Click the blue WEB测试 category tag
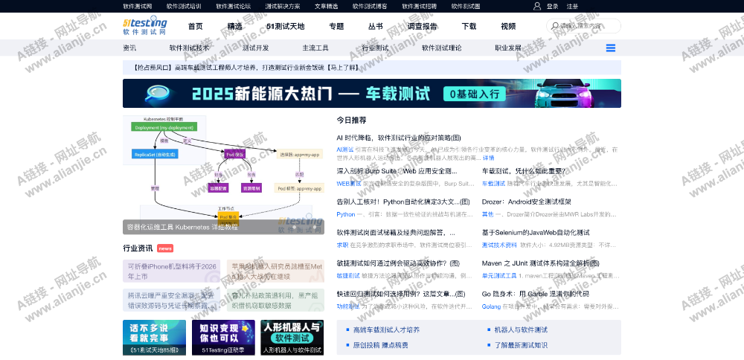Image resolution: width=744 pixels, height=360 pixels. (349, 184)
